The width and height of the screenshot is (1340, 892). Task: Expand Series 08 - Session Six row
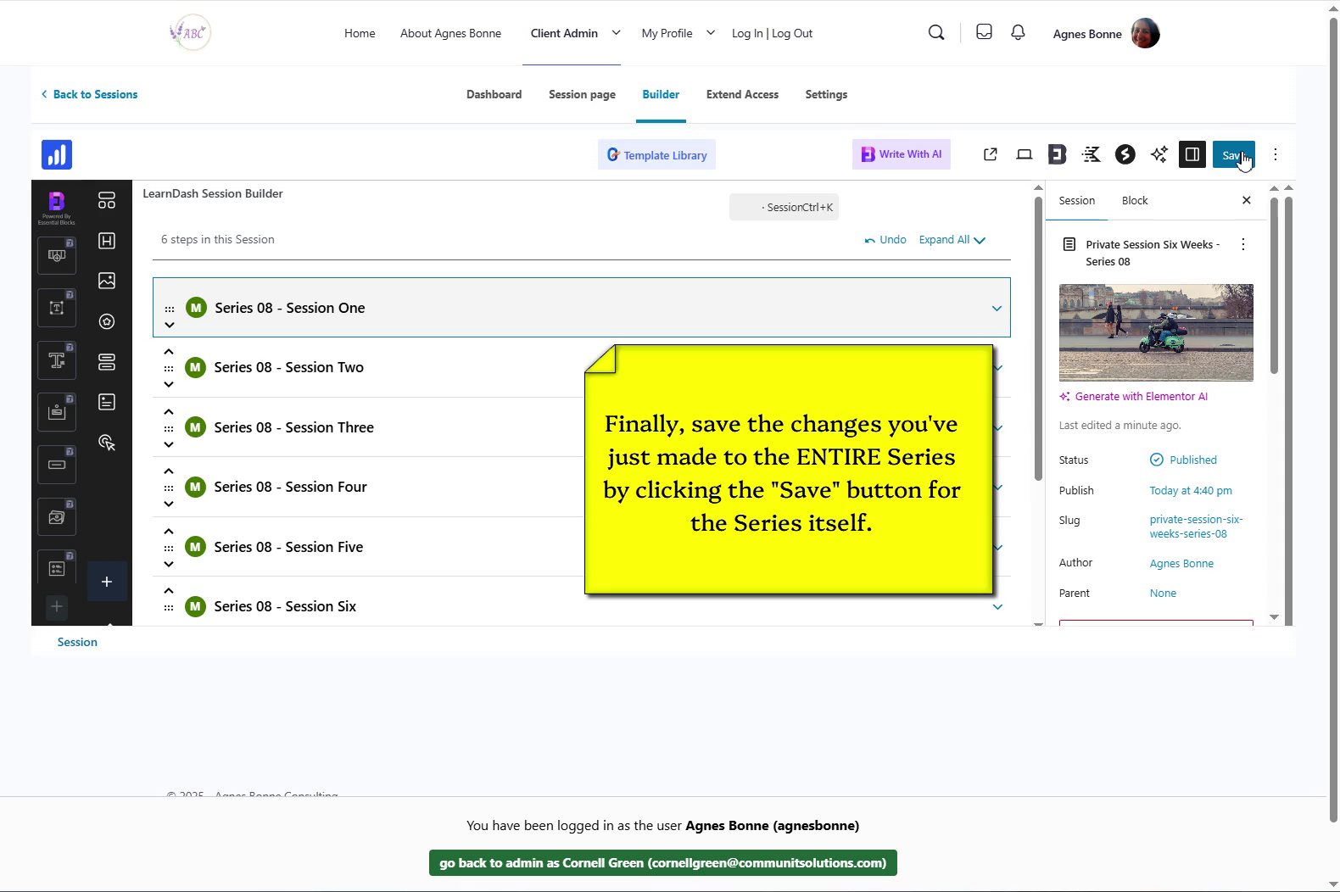(997, 606)
